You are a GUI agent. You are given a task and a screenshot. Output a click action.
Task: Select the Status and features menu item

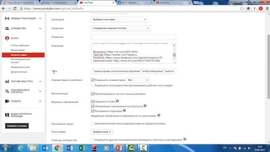[20, 45]
